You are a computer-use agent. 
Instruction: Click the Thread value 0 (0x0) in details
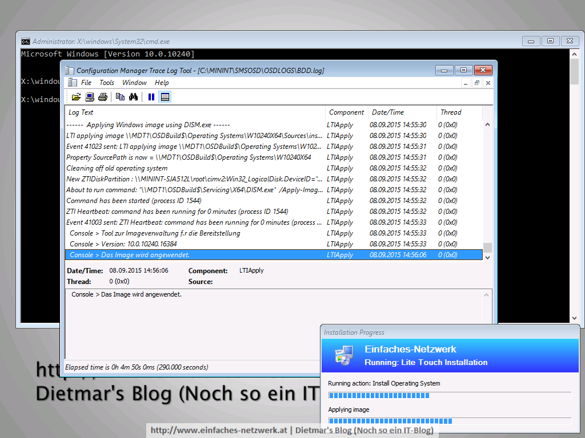(119, 282)
